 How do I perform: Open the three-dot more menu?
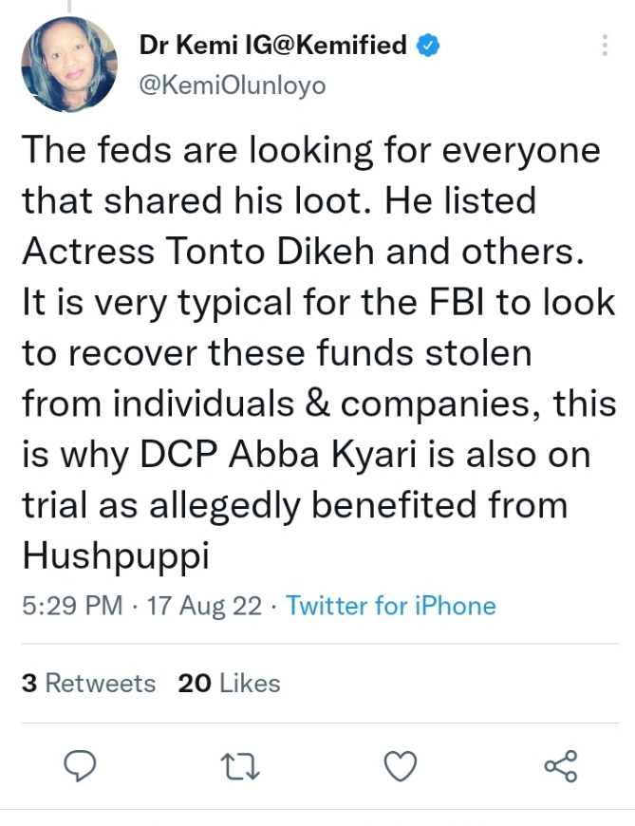click(x=604, y=47)
